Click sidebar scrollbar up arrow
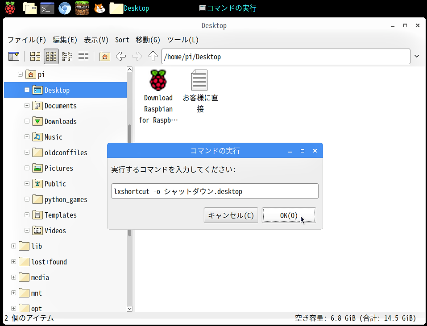 pyautogui.click(x=130, y=70)
